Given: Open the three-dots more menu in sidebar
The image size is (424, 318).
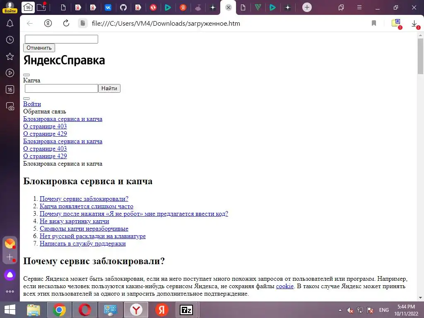Looking at the screenshot, I should click(x=10, y=291).
